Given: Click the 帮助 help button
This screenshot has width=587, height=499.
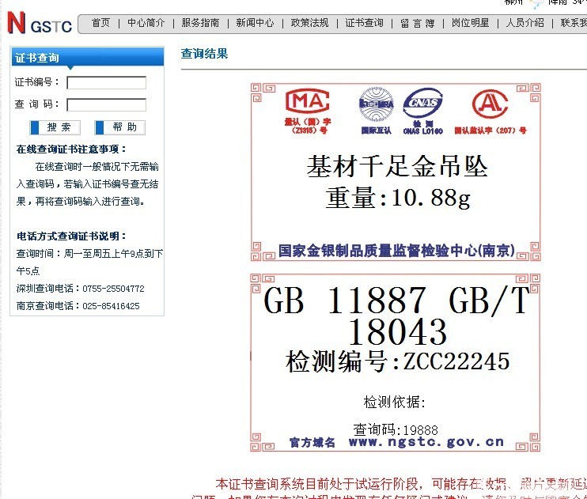Looking at the screenshot, I should (119, 127).
